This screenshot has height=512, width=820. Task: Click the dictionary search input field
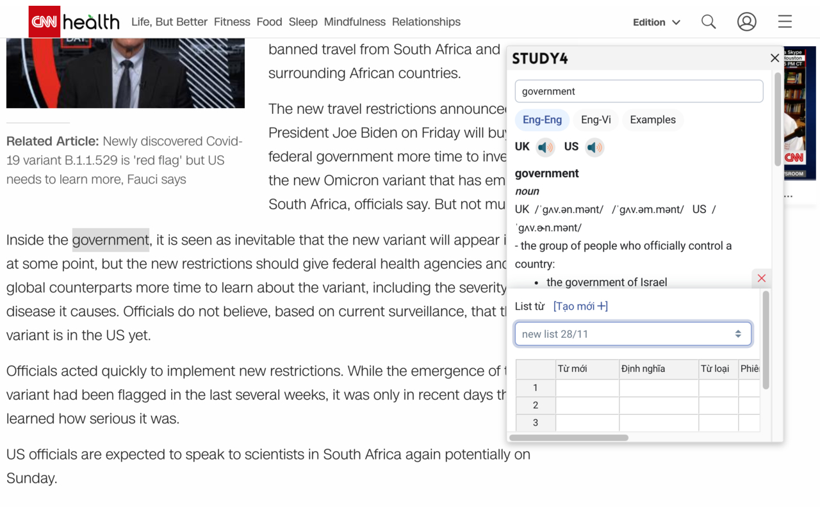[639, 92]
